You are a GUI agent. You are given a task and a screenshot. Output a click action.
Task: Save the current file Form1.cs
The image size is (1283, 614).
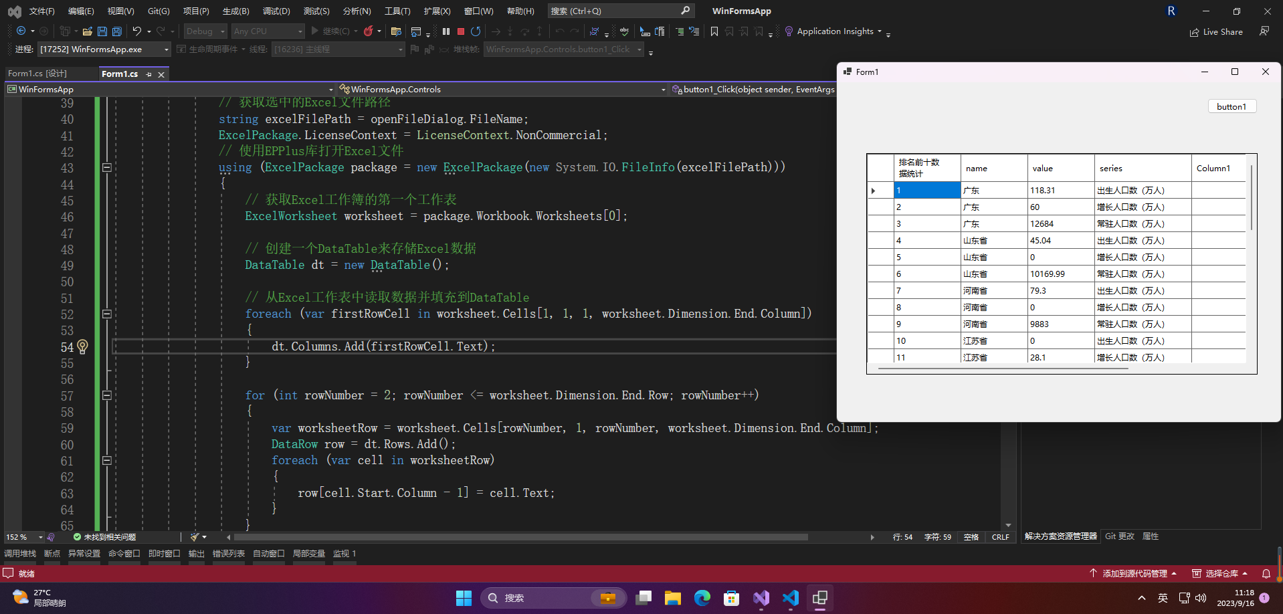(102, 31)
